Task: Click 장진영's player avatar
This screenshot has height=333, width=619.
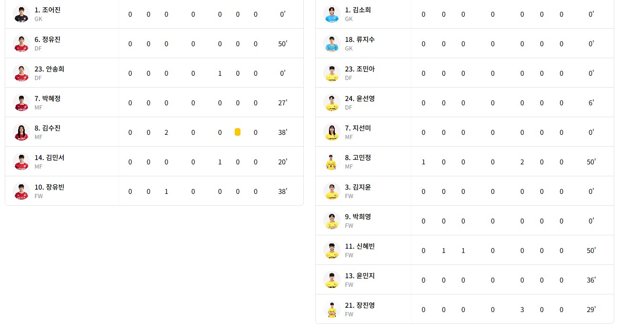Action: tap(331, 310)
